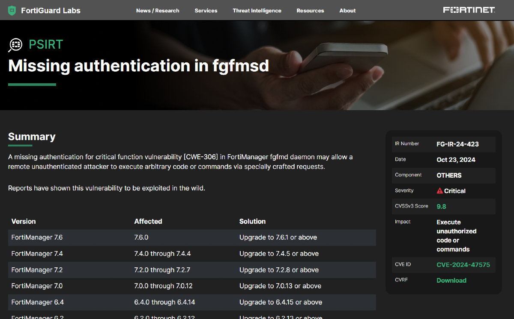Click the FortiGuard Labs shield icon
Image resolution: width=514 pixels, height=319 pixels.
tap(12, 10)
